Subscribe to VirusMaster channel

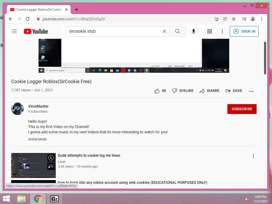(242, 109)
